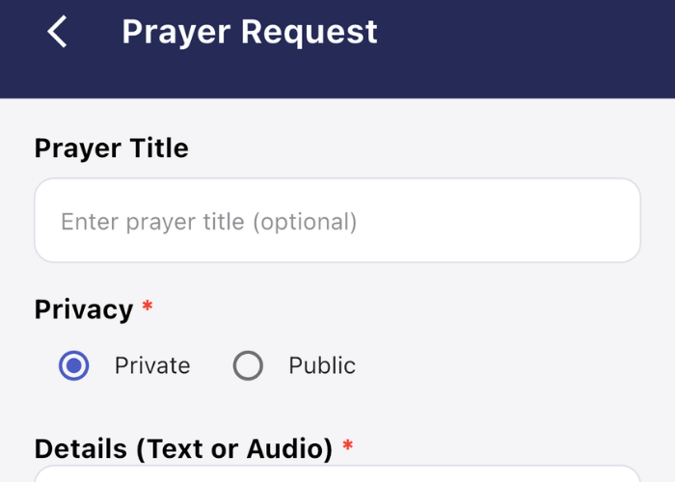Click empty navy header area right of title
Screen dimensions: 675x482
pos(530,39)
